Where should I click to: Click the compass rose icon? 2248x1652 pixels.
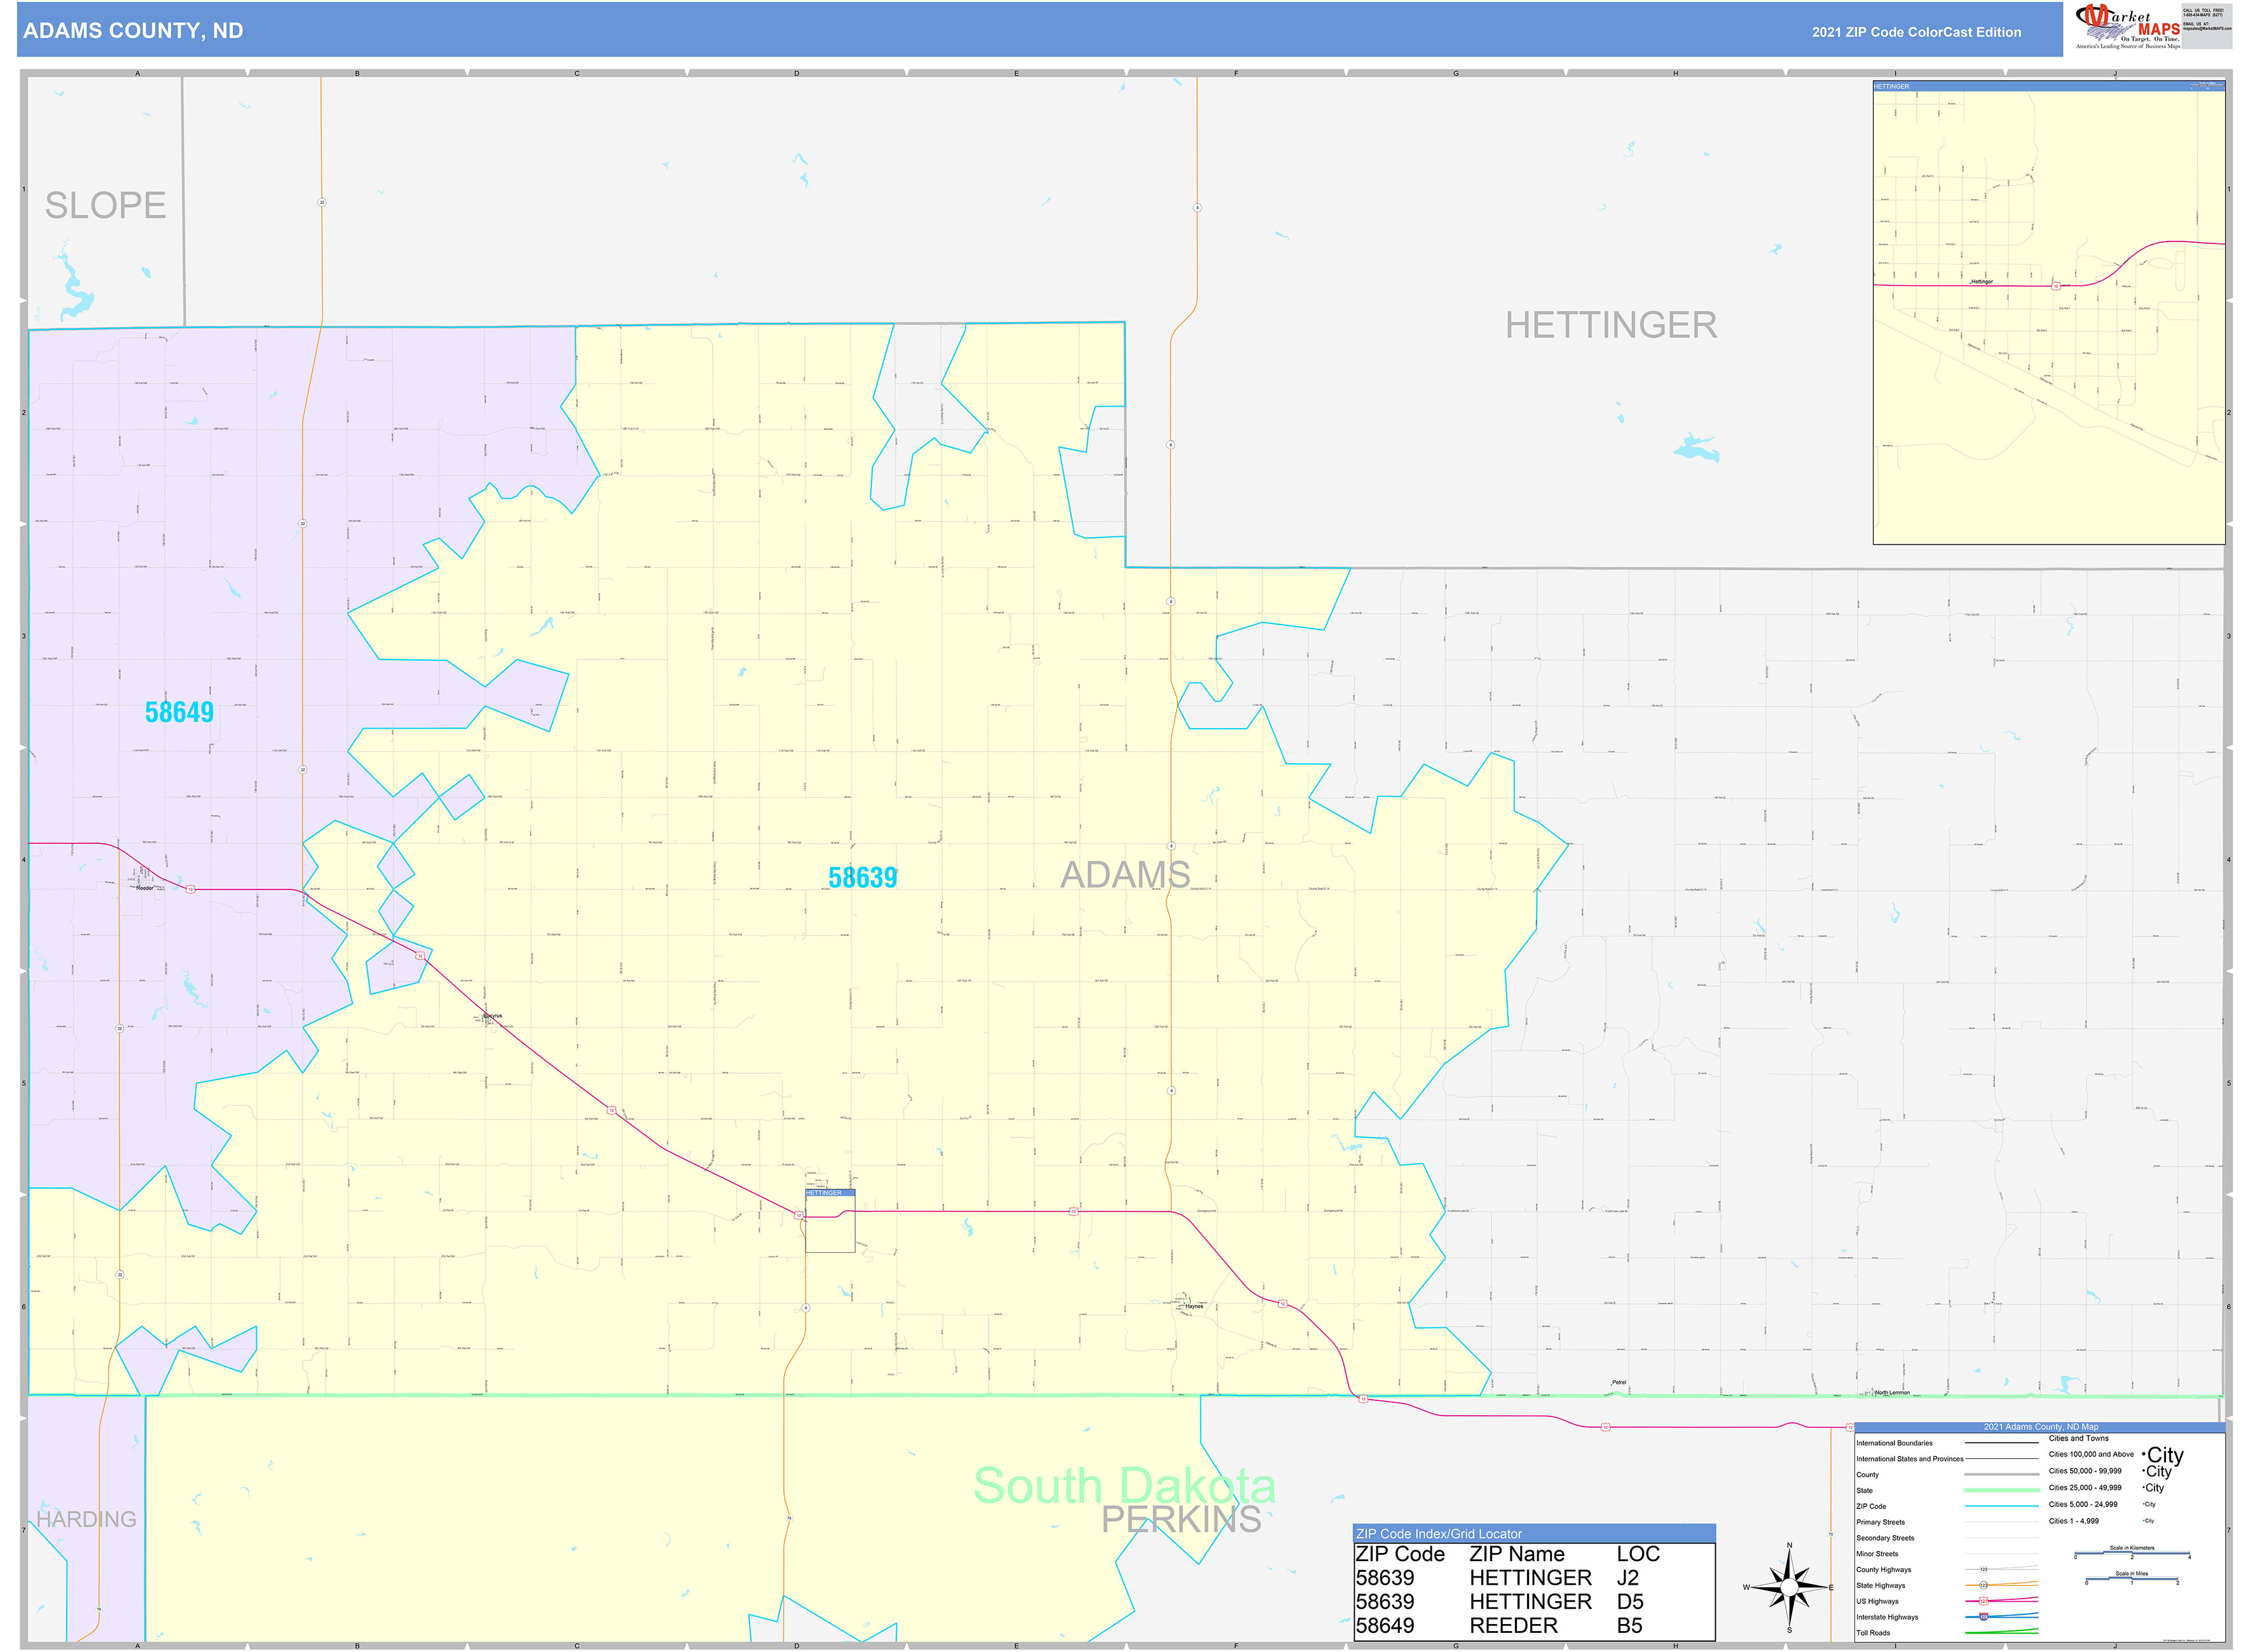click(x=1790, y=1587)
